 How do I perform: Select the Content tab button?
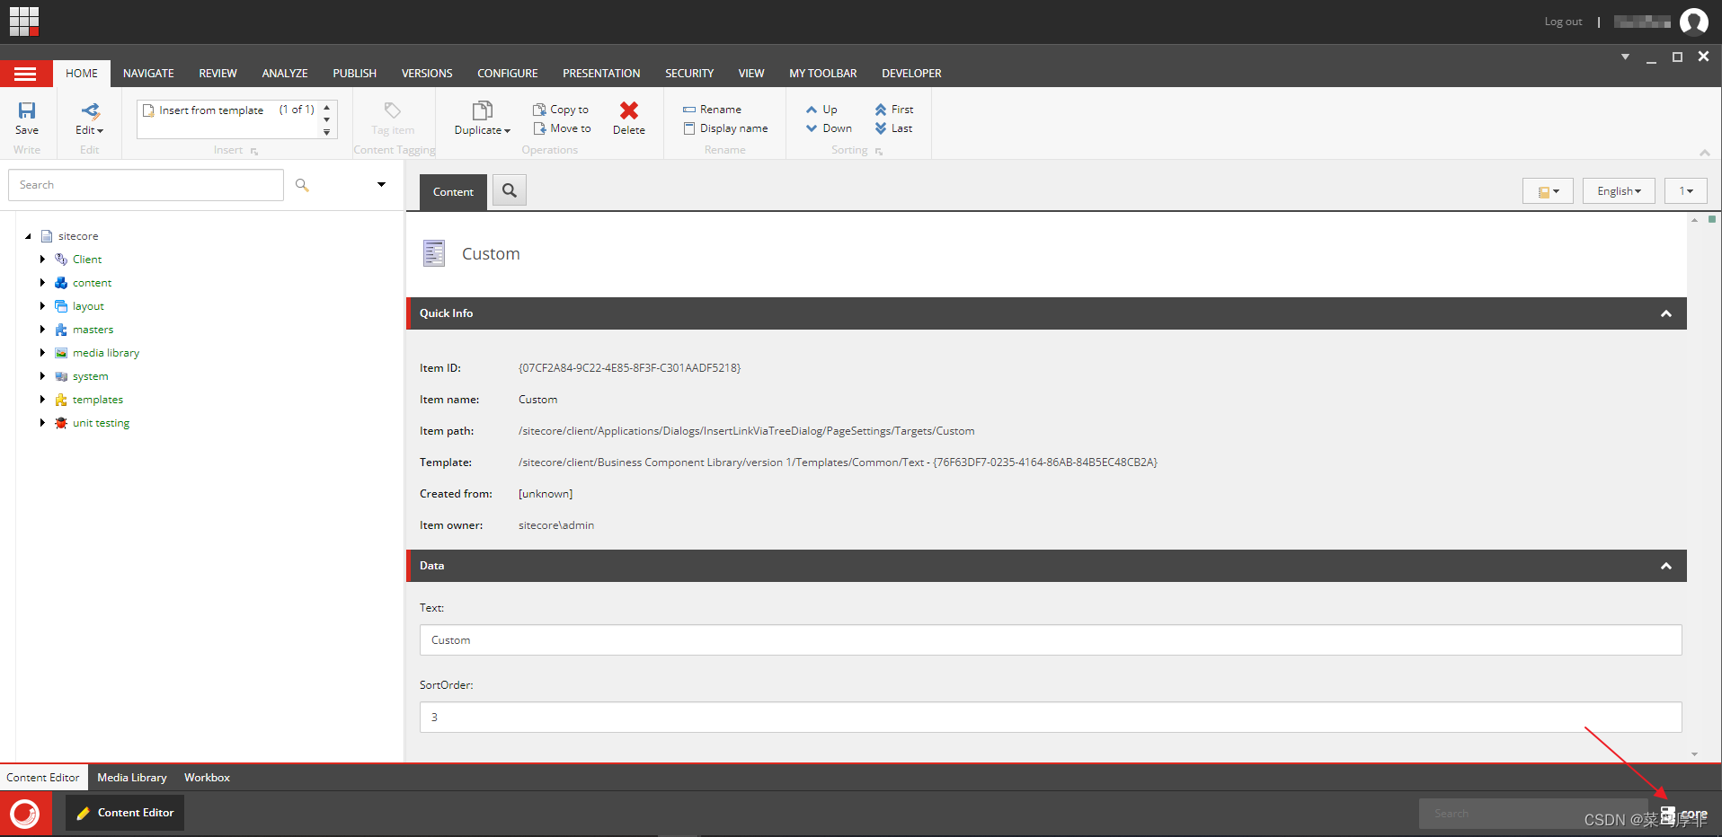coord(453,192)
